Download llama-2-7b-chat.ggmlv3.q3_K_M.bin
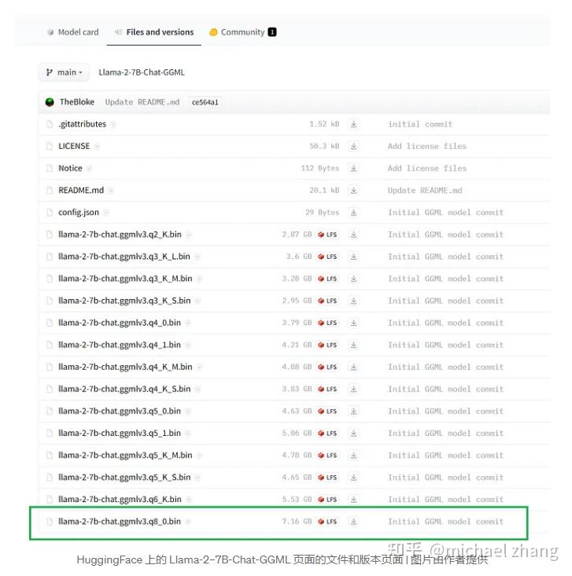The image size is (572, 576). [354, 279]
